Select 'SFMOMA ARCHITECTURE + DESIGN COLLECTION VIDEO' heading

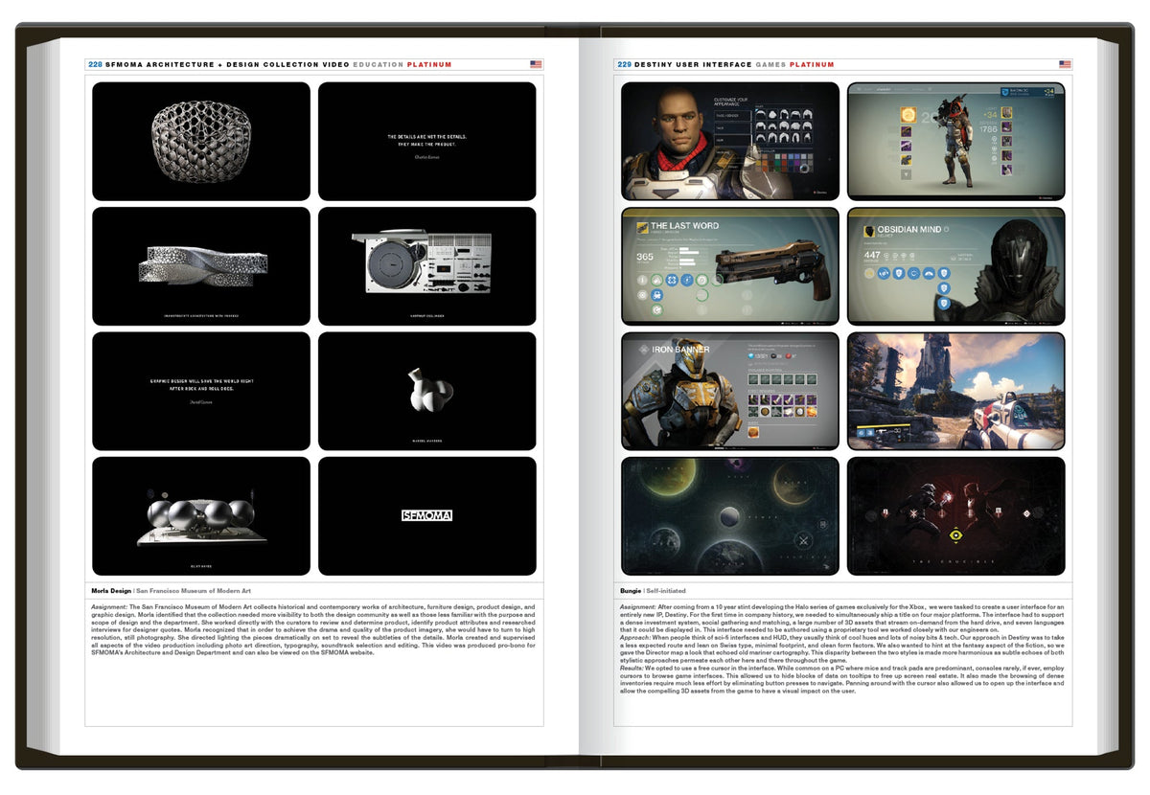227,65
